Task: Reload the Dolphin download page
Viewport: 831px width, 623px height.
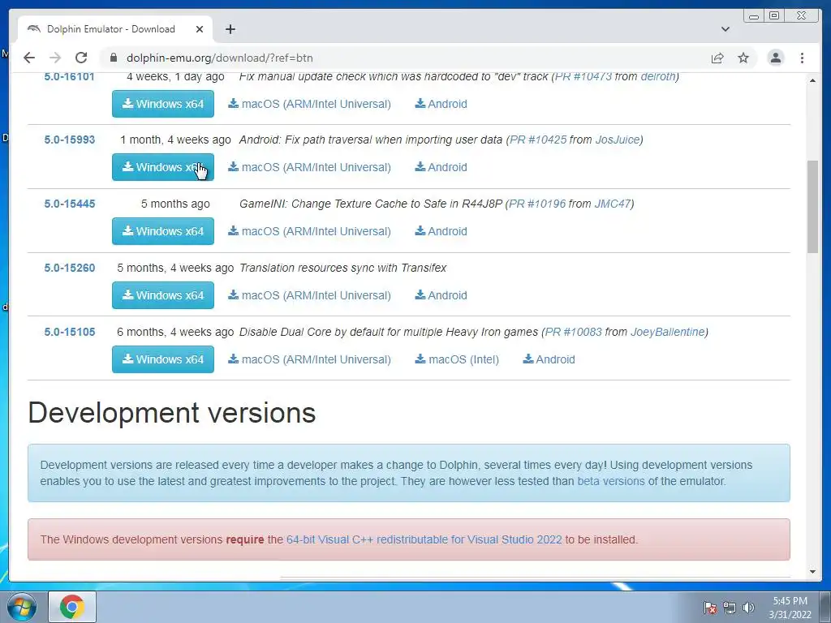Action: [x=81, y=58]
